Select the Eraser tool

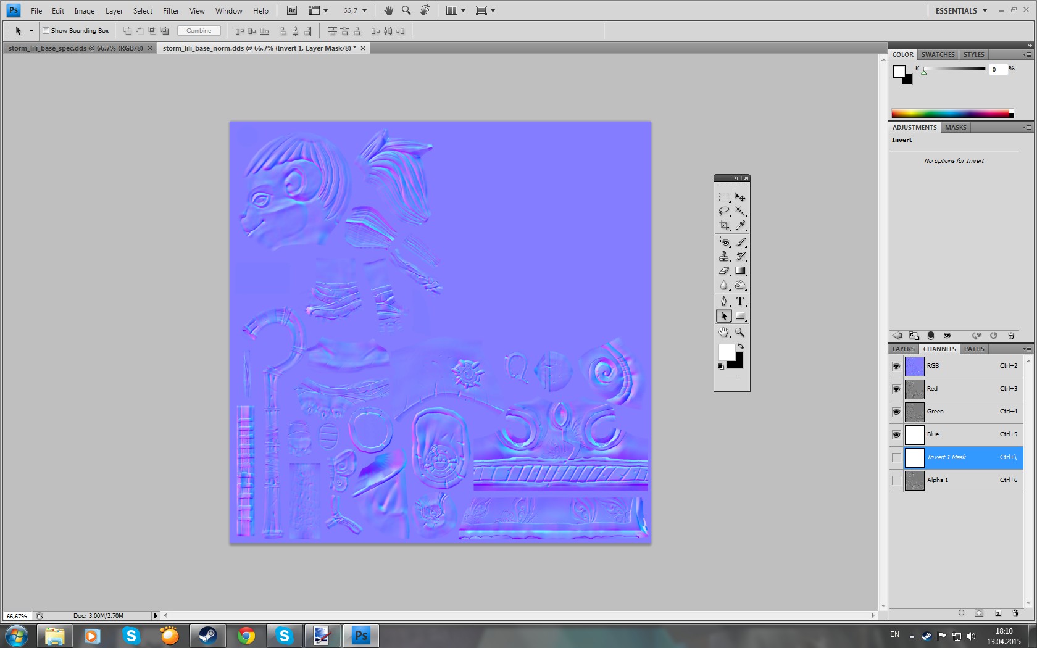coord(724,270)
